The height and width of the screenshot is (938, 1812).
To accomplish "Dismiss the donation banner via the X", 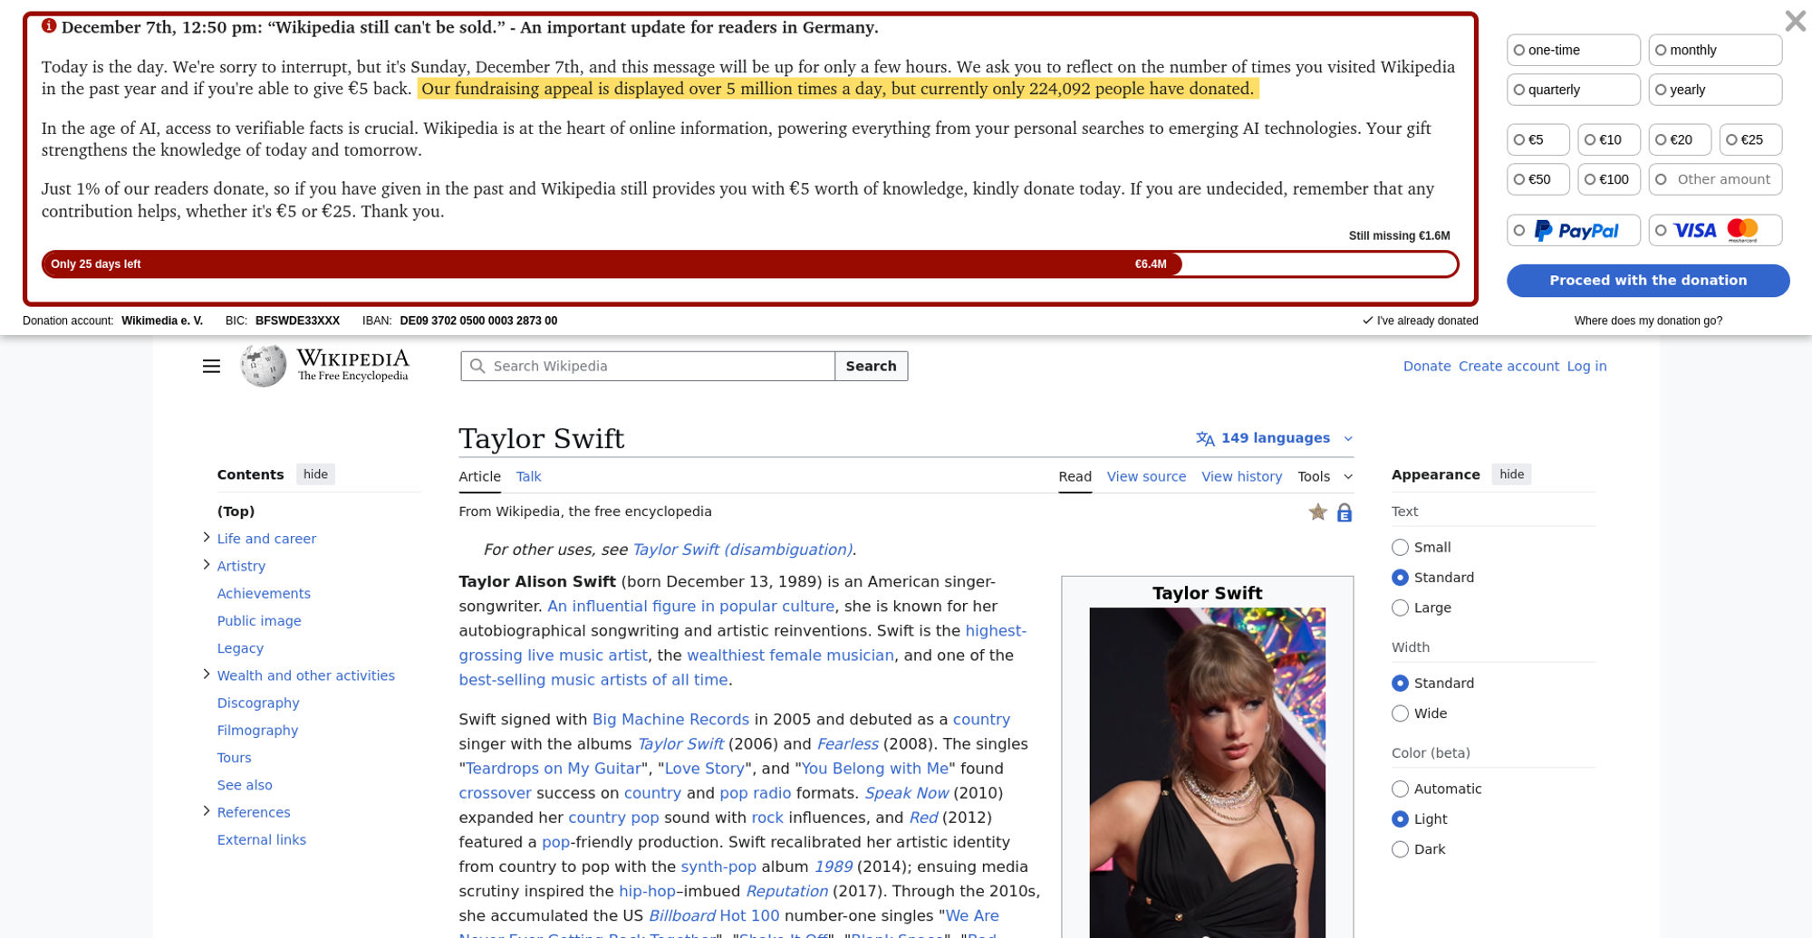I will (x=1795, y=20).
